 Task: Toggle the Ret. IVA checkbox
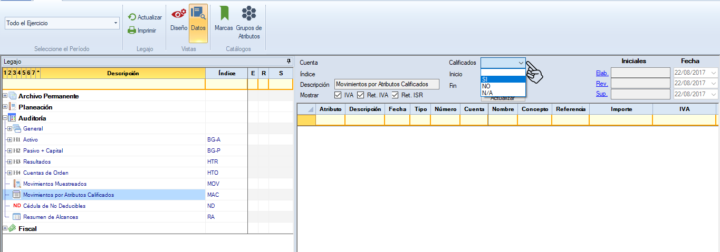pos(361,95)
